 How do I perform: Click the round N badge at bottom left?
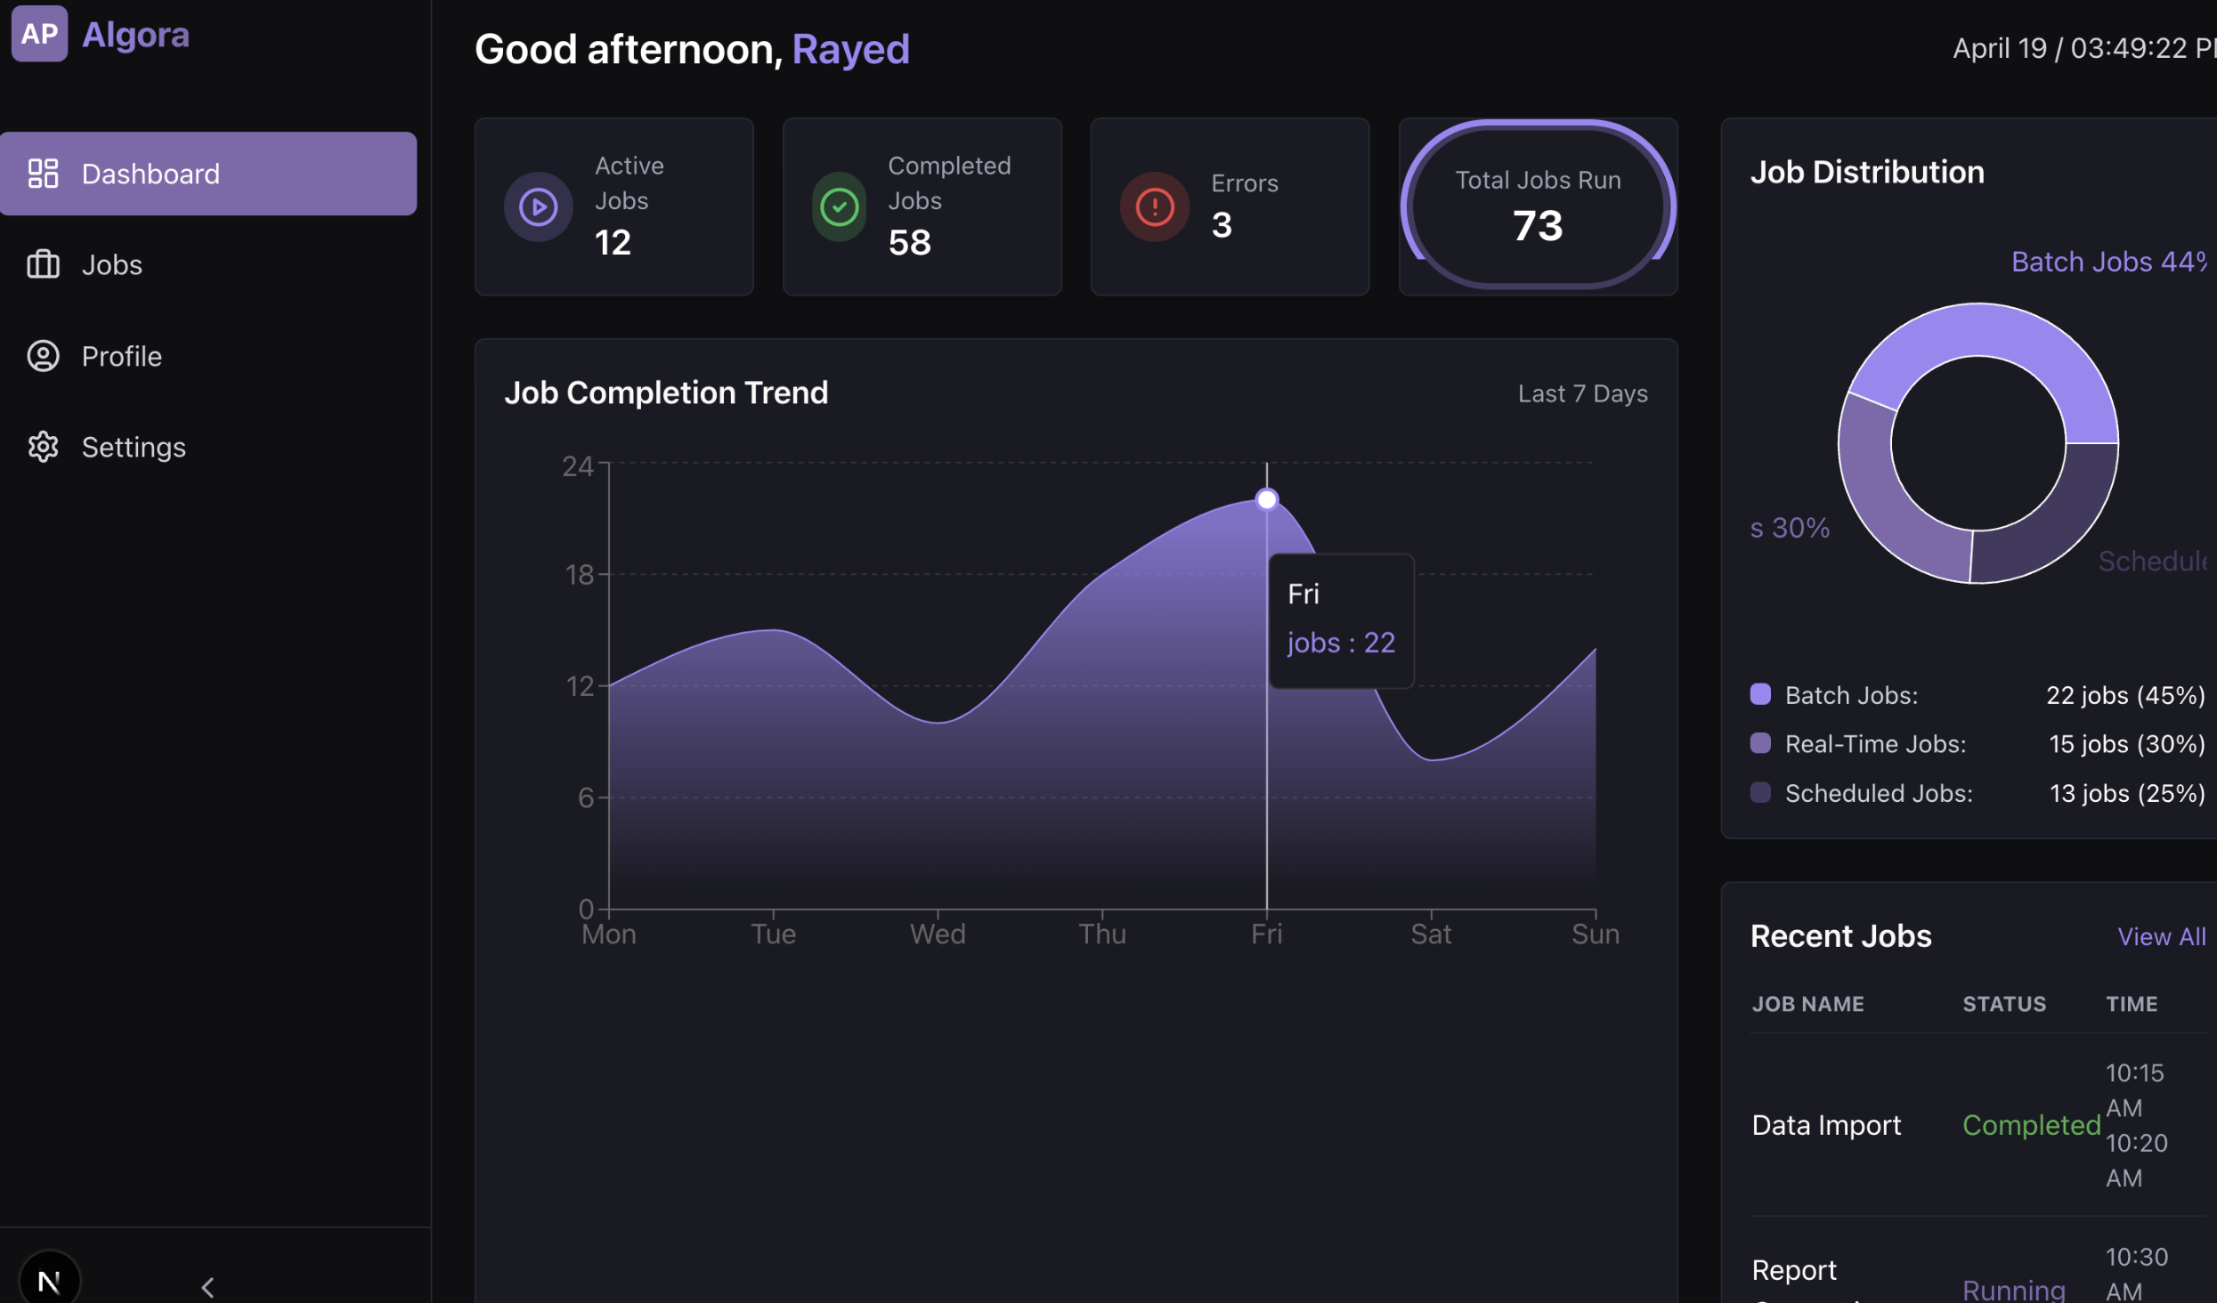pos(50,1280)
